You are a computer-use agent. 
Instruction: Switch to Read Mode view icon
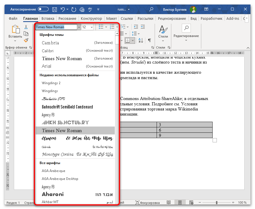point(168,203)
